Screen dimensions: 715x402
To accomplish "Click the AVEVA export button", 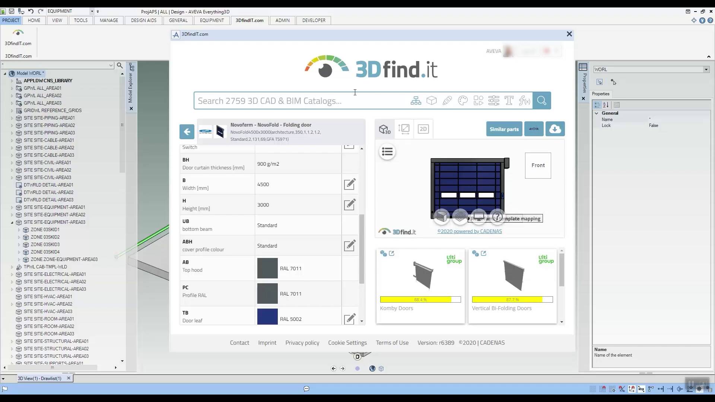I will point(534,129).
